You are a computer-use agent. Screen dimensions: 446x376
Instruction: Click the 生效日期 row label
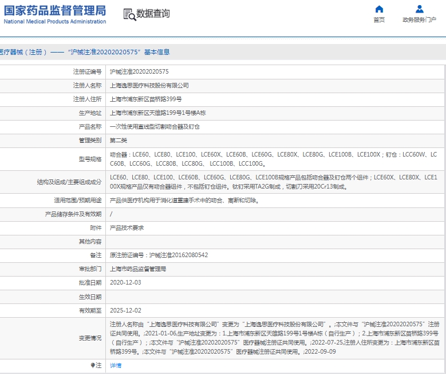[90, 297]
